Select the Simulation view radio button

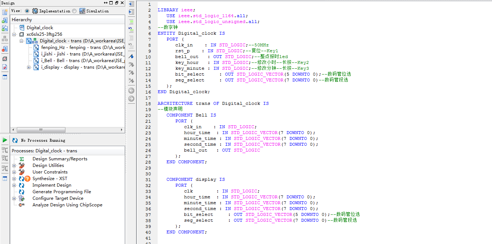tap(74, 11)
